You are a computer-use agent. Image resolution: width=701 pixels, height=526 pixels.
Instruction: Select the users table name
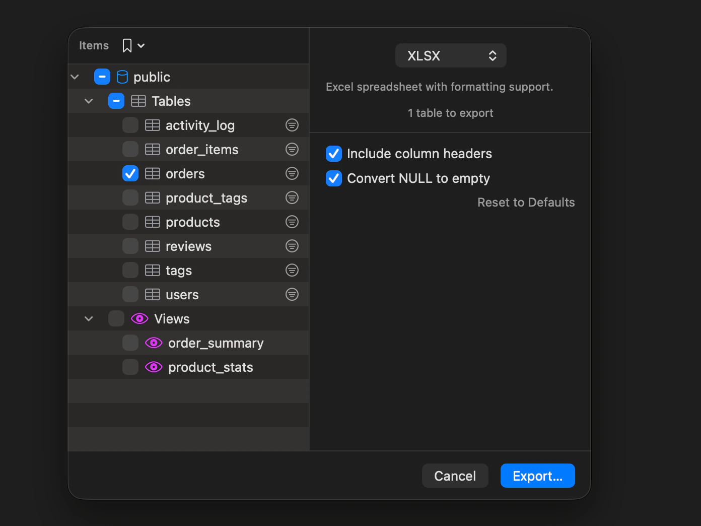[x=182, y=295]
